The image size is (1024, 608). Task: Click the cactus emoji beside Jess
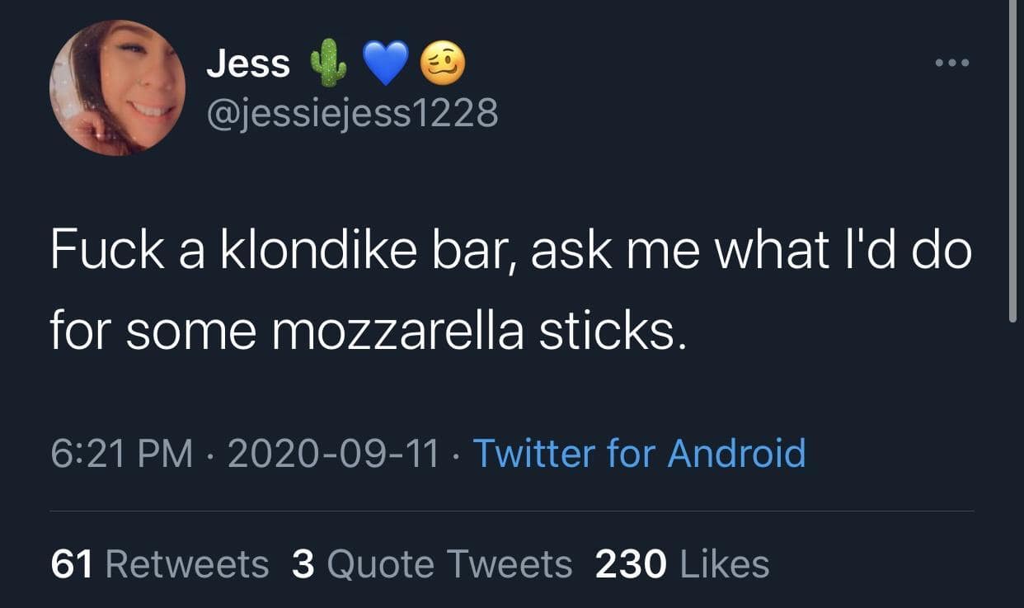coord(328,65)
